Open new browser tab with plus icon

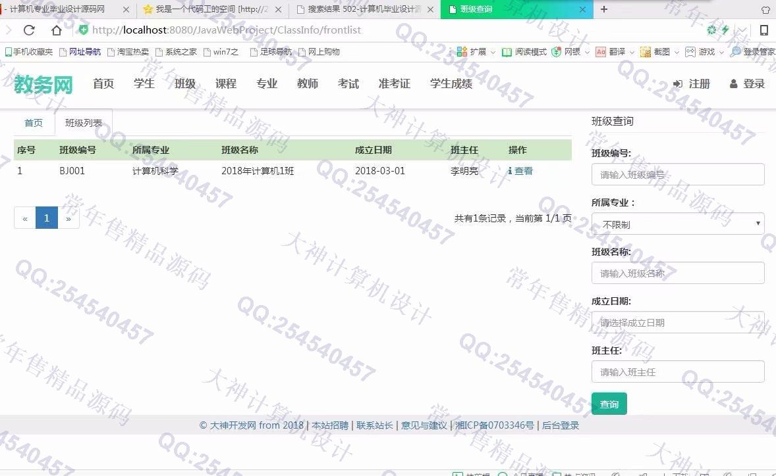(604, 9)
